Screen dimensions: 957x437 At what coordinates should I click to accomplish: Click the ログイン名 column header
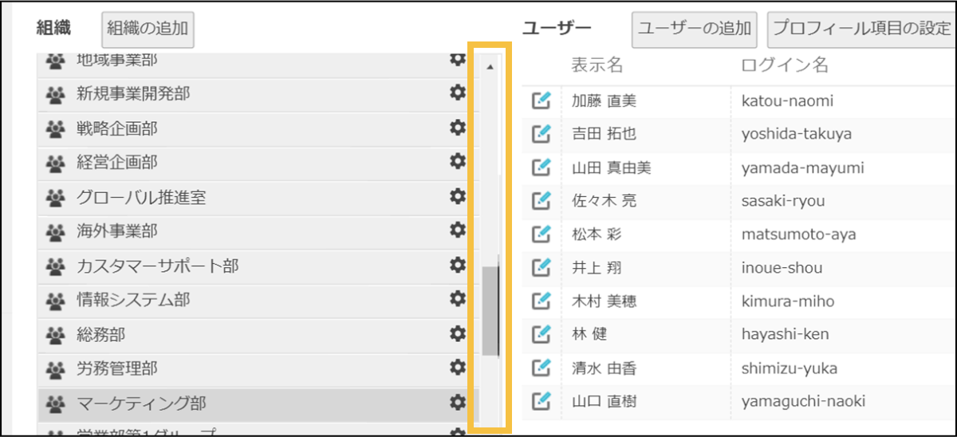coord(785,65)
